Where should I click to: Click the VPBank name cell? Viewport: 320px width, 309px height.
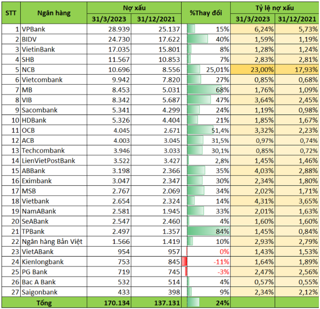(x=54, y=29)
